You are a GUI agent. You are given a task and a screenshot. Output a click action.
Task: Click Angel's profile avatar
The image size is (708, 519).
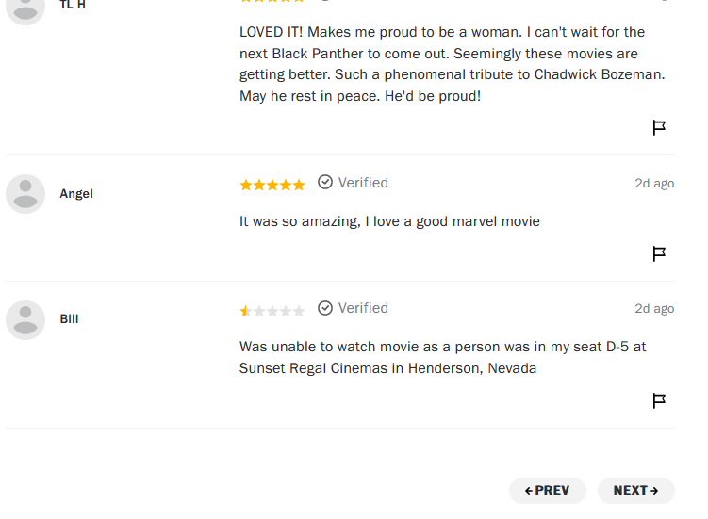point(25,194)
